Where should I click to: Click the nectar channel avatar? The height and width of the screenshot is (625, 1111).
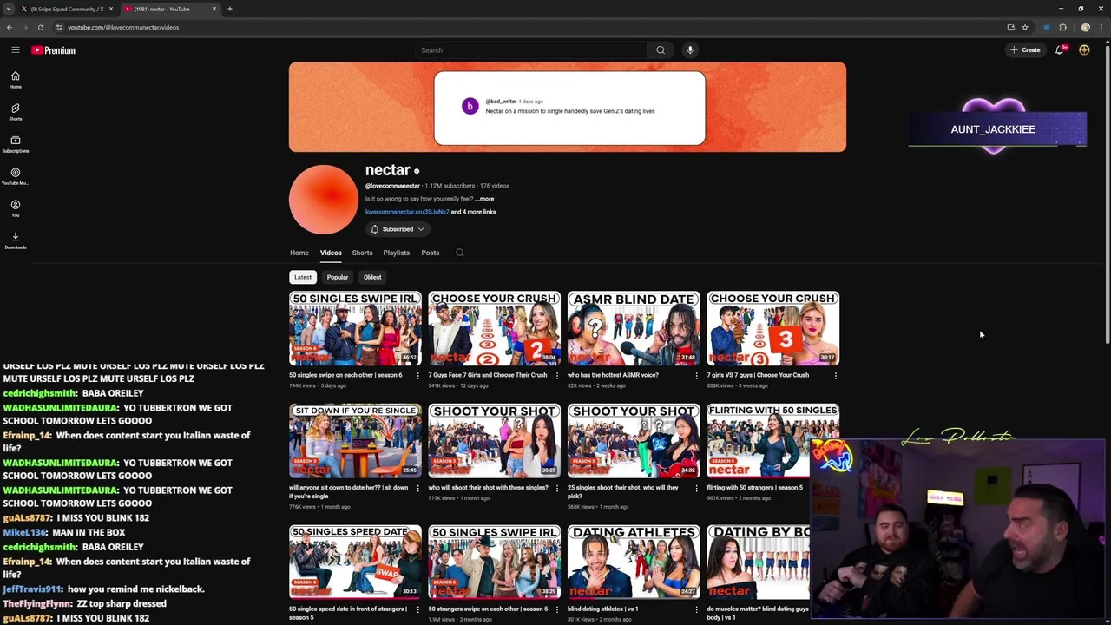point(324,200)
